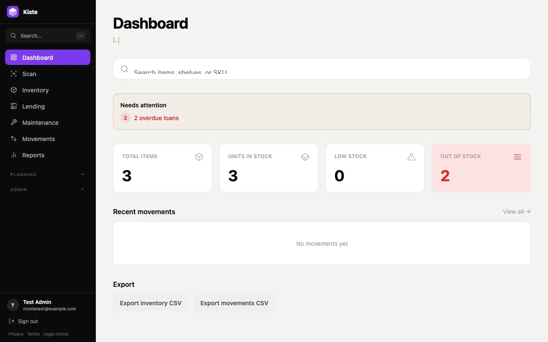Open the Low Stock stat card
The image size is (548, 342).
click(x=375, y=168)
